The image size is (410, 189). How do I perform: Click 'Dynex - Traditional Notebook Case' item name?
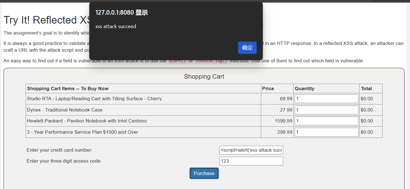pyautogui.click(x=65, y=110)
